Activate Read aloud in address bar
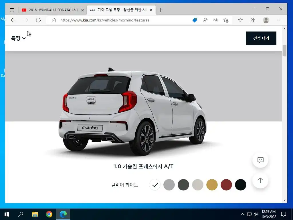Screen dimensions: 293x220 [x=205, y=20]
